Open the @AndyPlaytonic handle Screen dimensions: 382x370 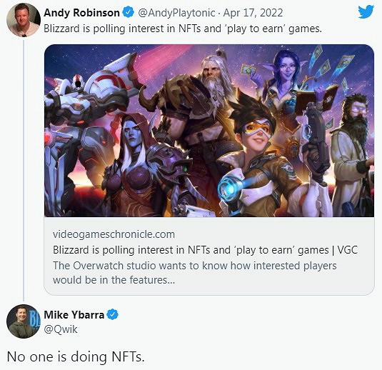pos(176,13)
